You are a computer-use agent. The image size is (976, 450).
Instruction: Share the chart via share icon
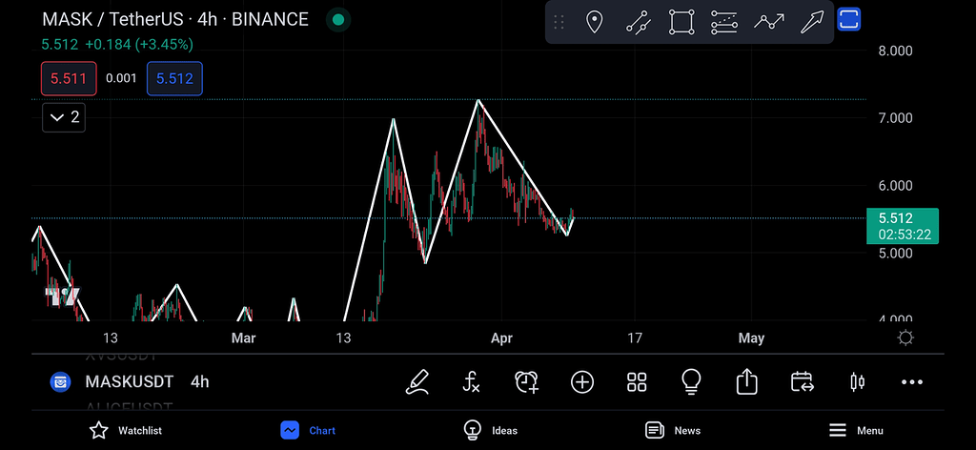pos(746,382)
